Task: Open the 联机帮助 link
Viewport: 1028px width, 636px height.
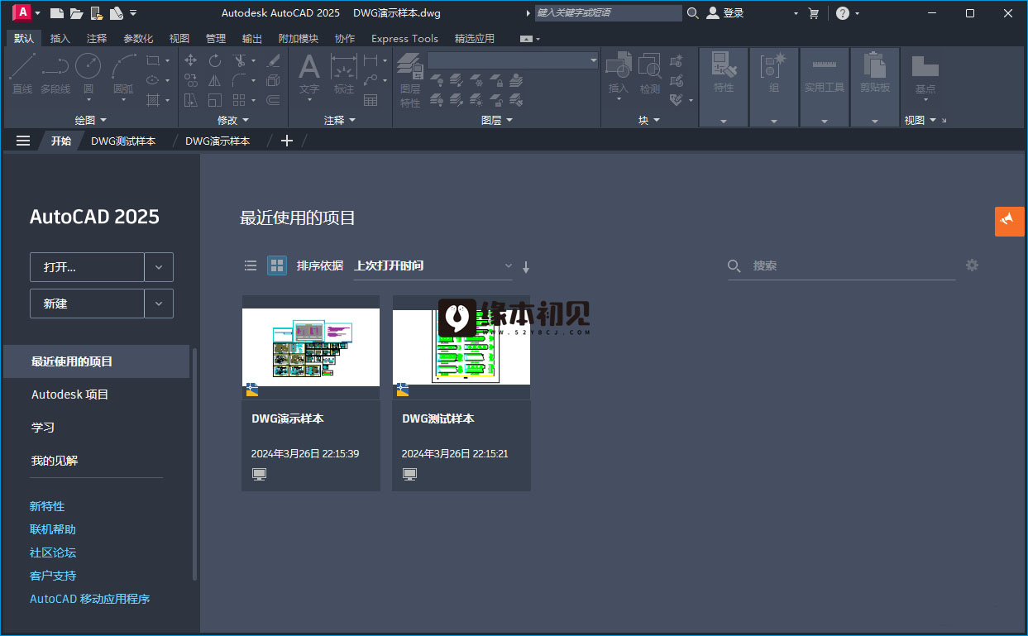Action: (x=53, y=529)
